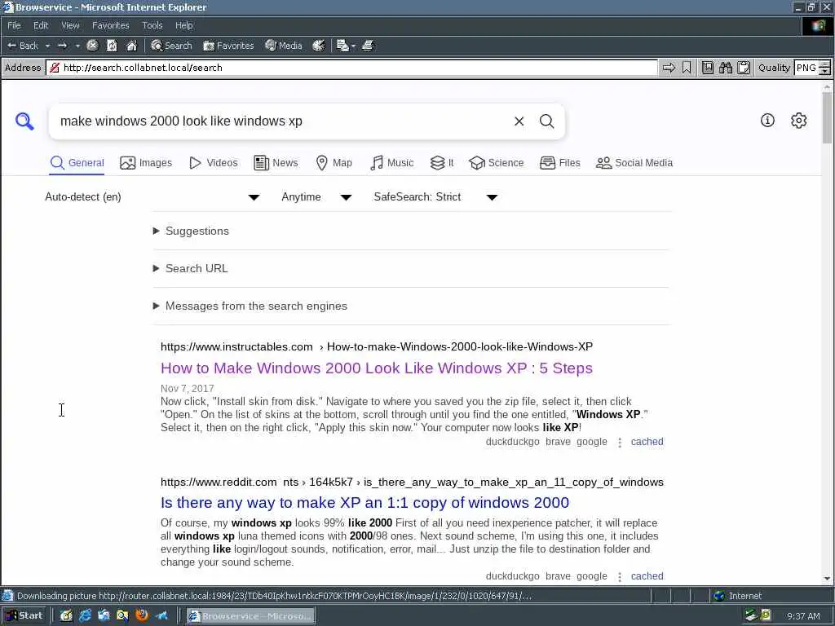The width and height of the screenshot is (835, 626).
Task: Open the SafeSearch: Strict dropdown
Action: coord(435,197)
